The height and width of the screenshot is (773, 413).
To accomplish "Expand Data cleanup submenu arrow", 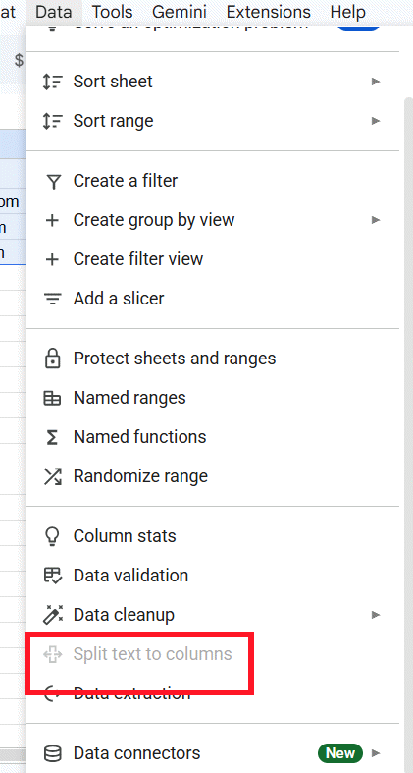I will (x=376, y=615).
